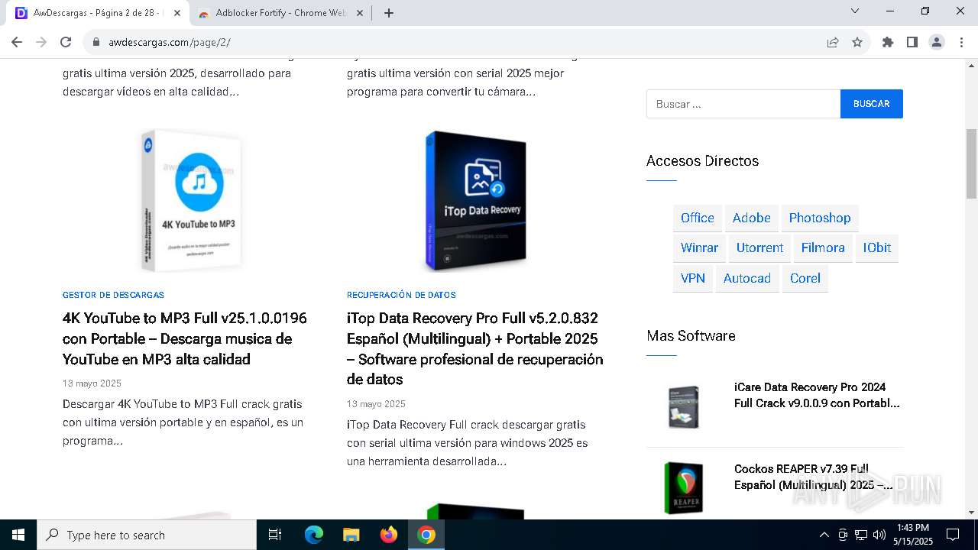Click the Cockos REAPER thumbnail
This screenshot has width=978, height=550.
(x=682, y=488)
